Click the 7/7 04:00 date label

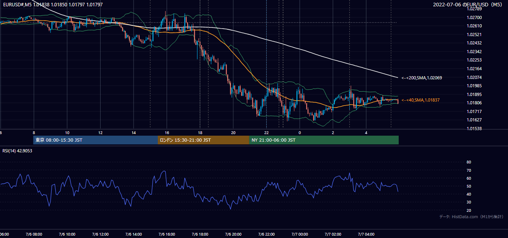pyautogui.click(x=366, y=234)
